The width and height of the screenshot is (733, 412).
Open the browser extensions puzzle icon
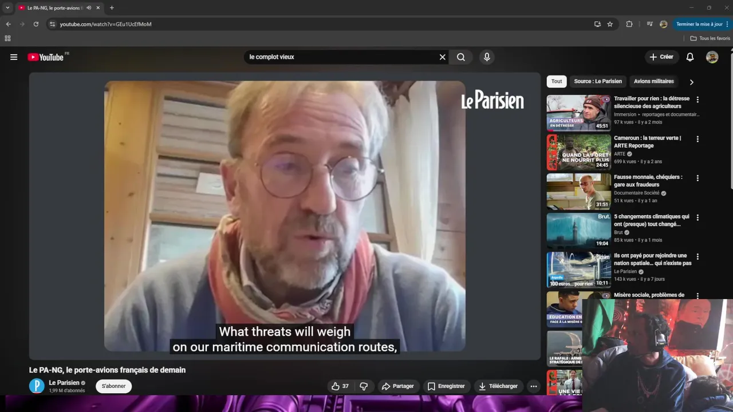[x=629, y=24]
